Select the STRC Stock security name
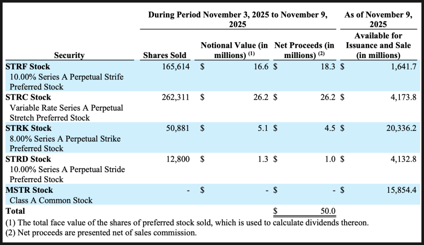 [x=28, y=97]
